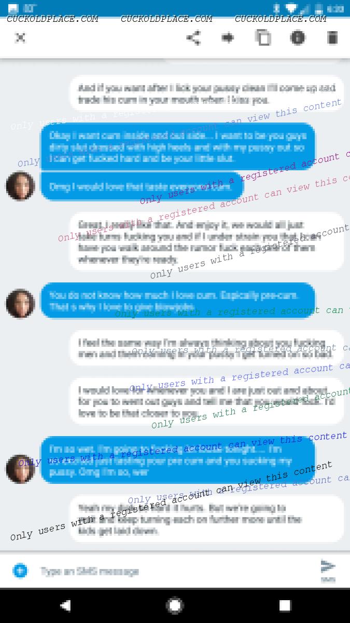Copy the selected message text
Image resolution: width=350 pixels, height=623 pixels.
(x=263, y=38)
